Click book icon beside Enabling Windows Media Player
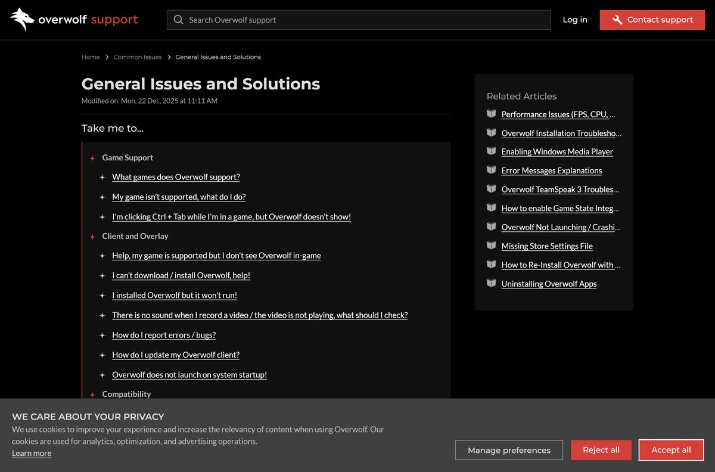This screenshot has width=715, height=472. (x=491, y=151)
